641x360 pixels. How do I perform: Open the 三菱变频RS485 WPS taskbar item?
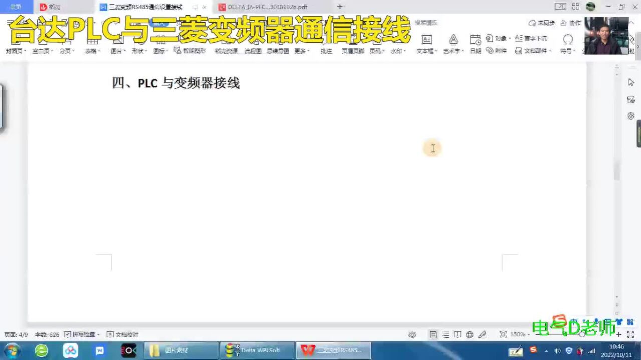(x=334, y=350)
